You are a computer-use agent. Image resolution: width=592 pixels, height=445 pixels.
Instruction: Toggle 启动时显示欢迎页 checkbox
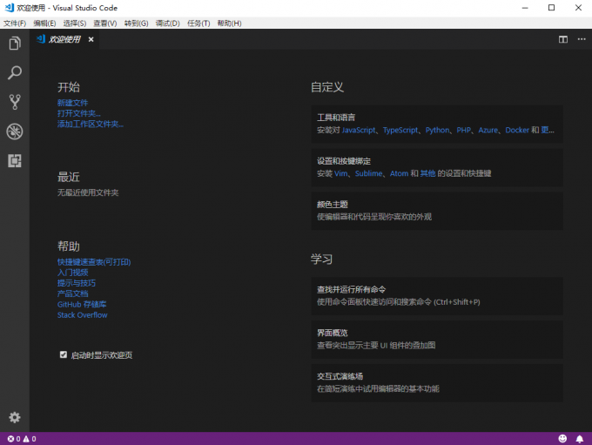[64, 354]
